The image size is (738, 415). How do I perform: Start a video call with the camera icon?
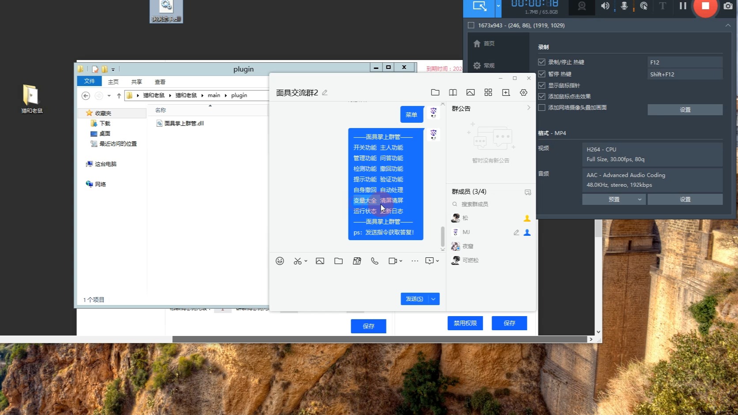(392, 261)
